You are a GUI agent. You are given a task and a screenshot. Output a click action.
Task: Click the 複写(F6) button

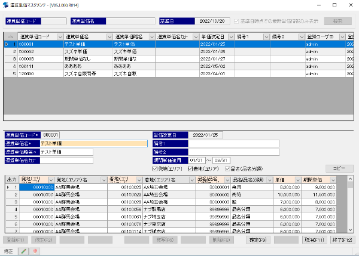pyautogui.click(x=165, y=240)
